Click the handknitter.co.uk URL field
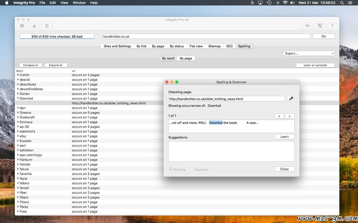 pyautogui.click(x=206, y=36)
